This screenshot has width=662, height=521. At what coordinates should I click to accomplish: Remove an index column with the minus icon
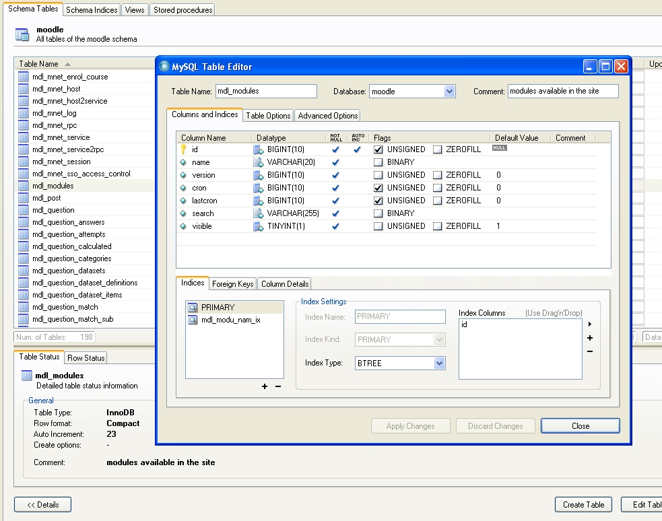[590, 351]
